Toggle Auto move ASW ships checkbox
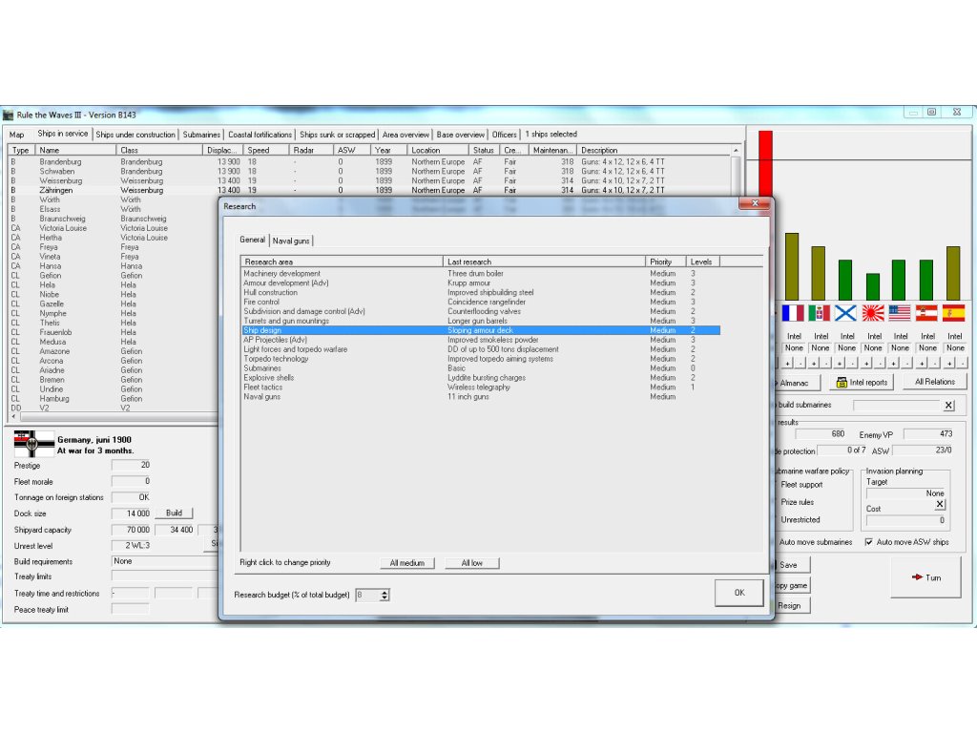Image resolution: width=977 pixels, height=733 pixels. tap(869, 542)
